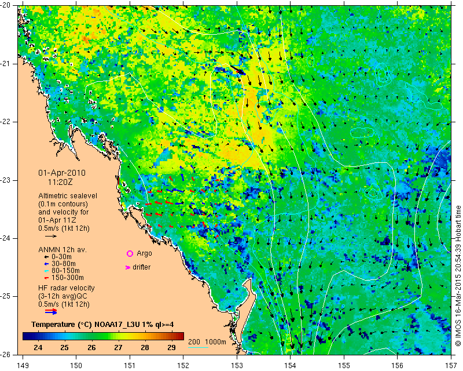This screenshot has height=371, width=463.
Task: Click the "(0.1m contours)" legend text
Action: pos(63,204)
